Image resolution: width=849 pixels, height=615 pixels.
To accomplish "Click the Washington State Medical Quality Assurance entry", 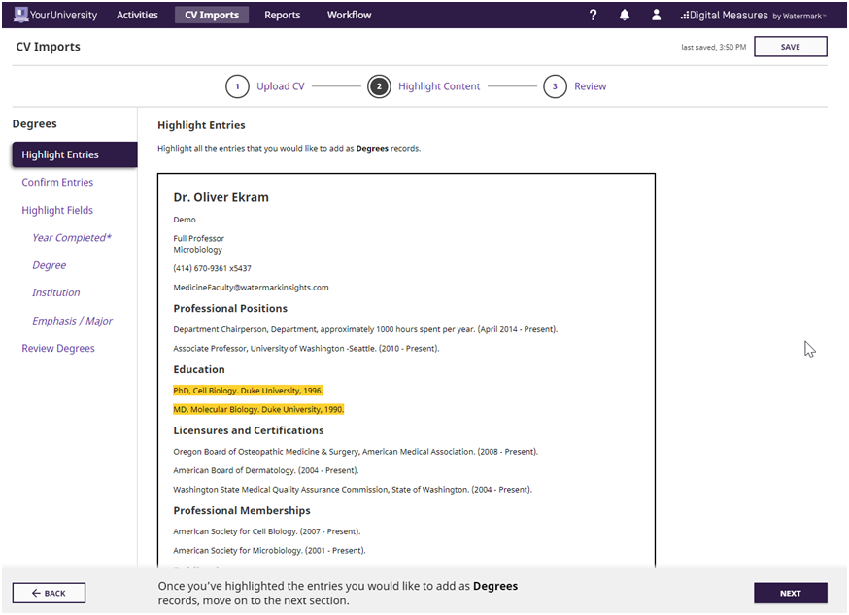I will click(353, 490).
